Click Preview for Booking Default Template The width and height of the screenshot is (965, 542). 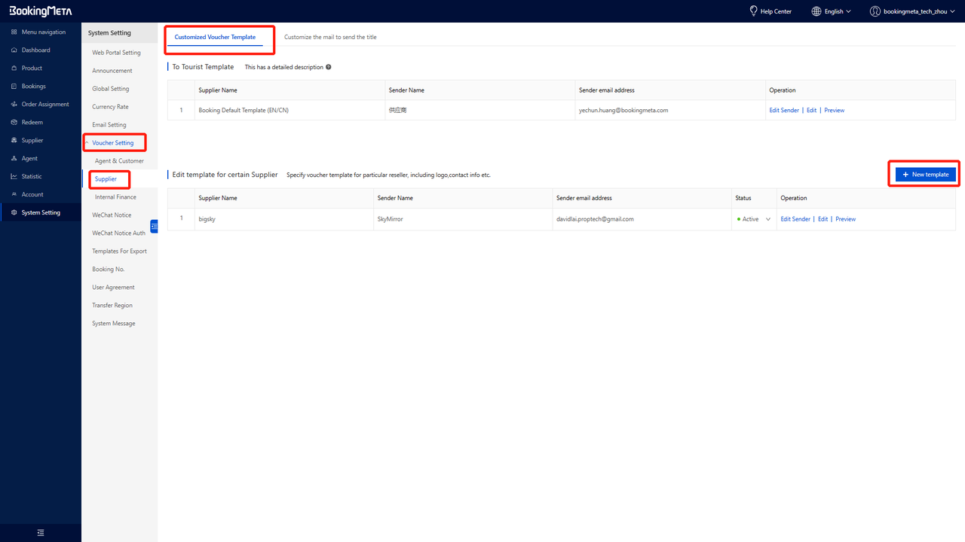[x=834, y=111]
